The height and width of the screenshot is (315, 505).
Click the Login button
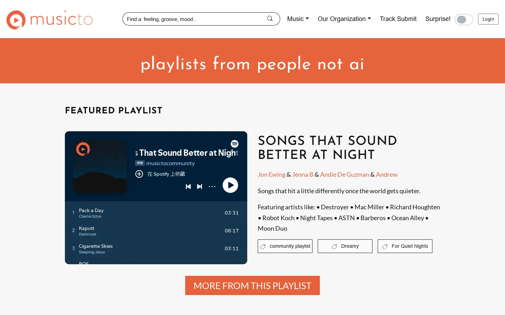488,19
